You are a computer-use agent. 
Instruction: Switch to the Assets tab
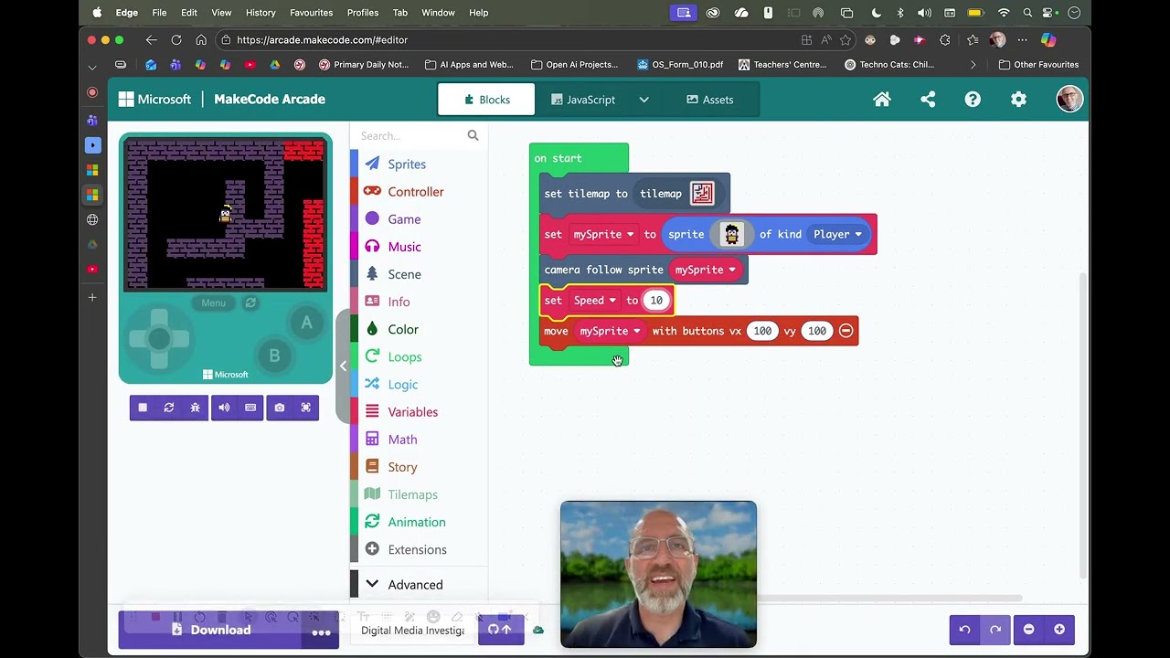pos(709,100)
